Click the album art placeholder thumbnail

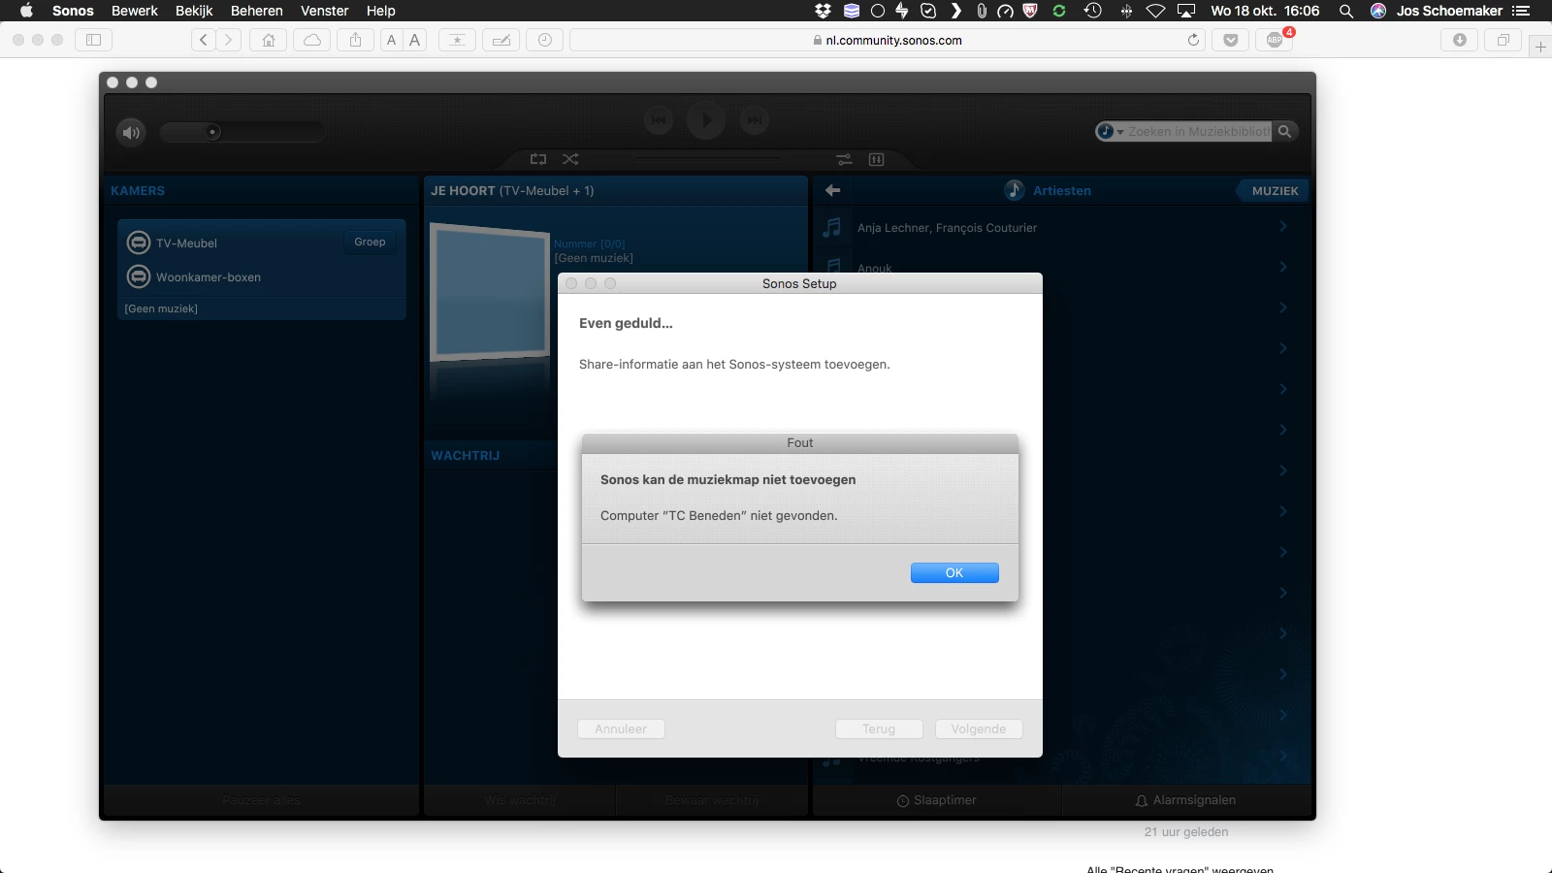tap(490, 292)
